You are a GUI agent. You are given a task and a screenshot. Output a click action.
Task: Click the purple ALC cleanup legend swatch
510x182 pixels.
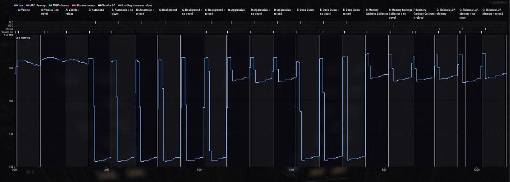pos(28,5)
